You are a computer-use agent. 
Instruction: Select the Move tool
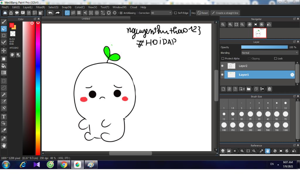pos(4,50)
